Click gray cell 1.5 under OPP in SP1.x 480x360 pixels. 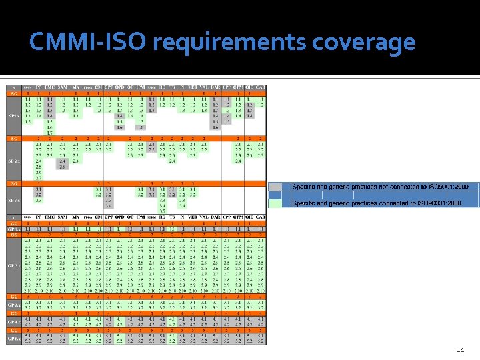coord(227,122)
